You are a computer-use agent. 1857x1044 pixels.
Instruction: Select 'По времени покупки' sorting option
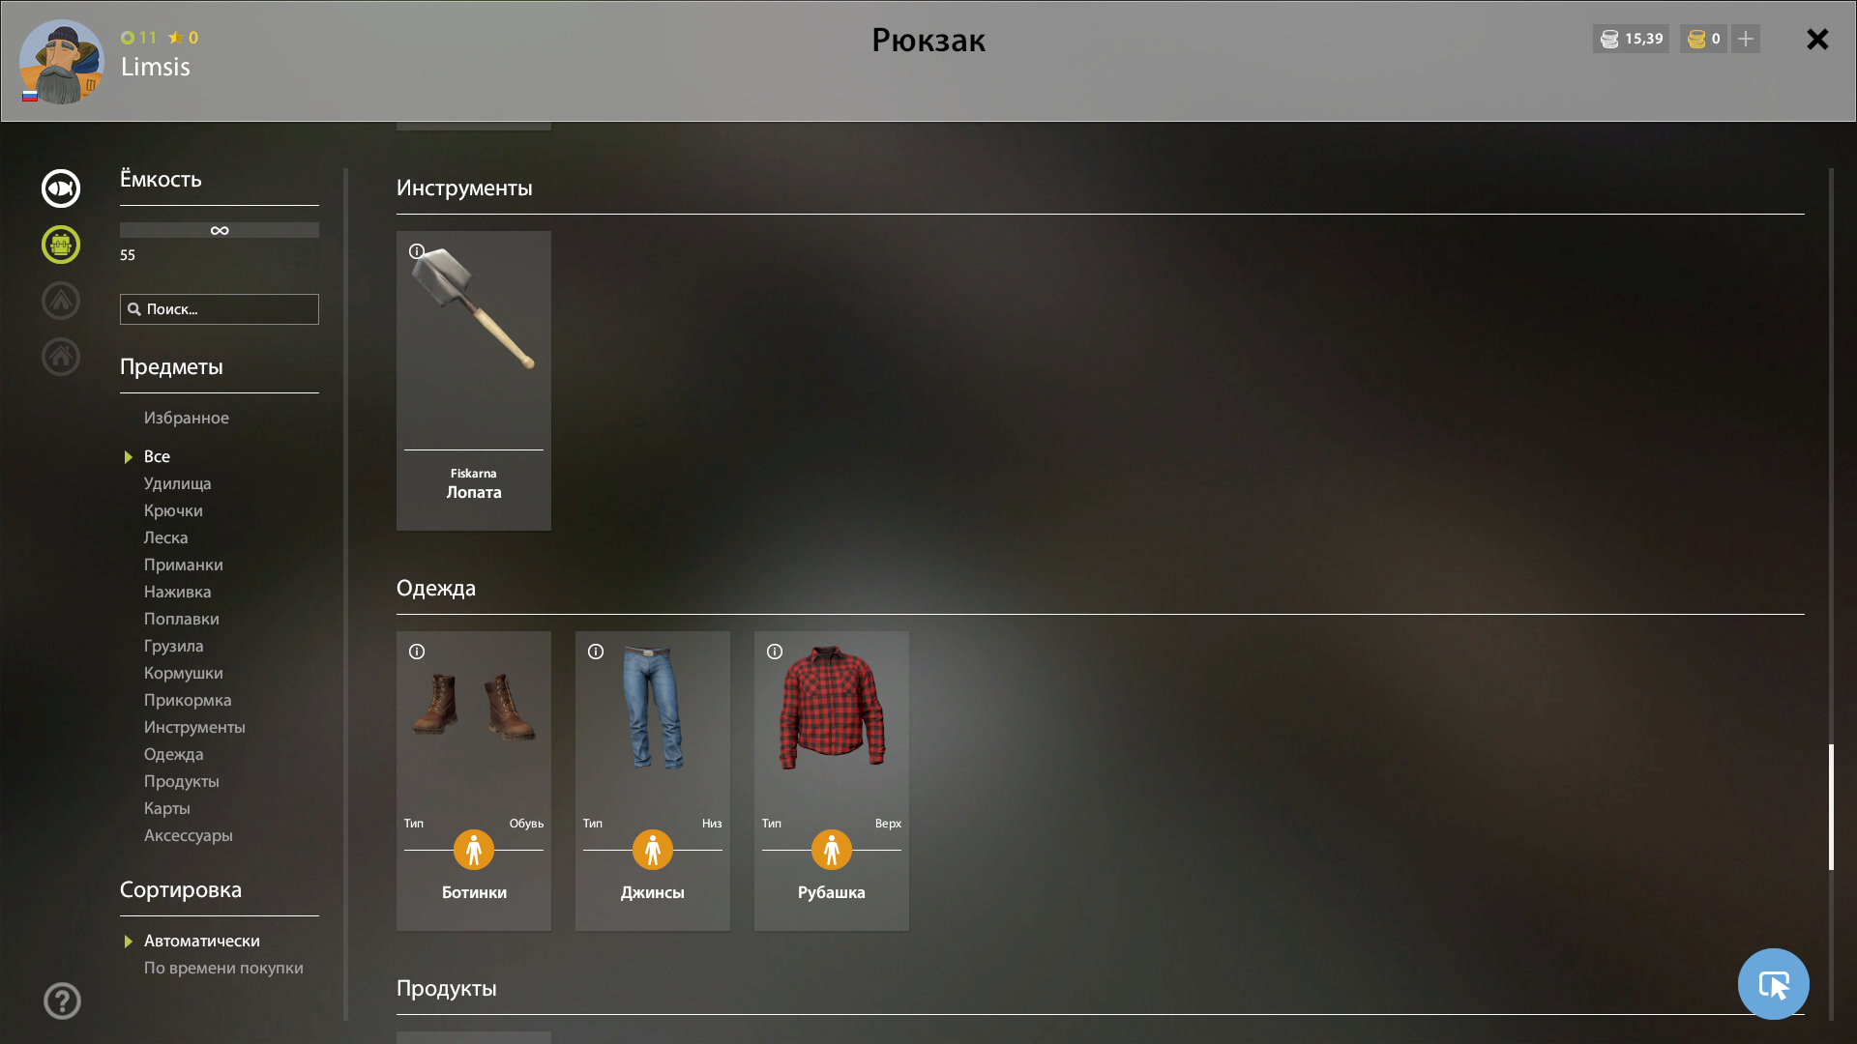point(223,968)
